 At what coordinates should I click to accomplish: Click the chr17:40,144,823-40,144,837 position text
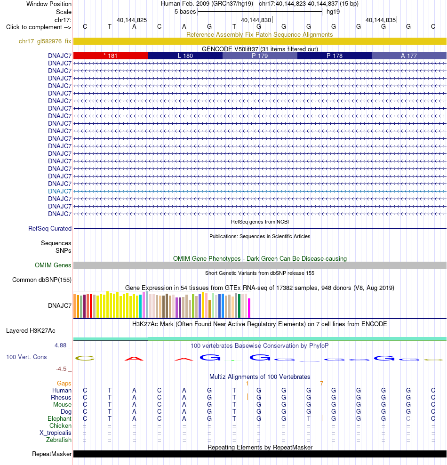[x=309, y=4]
